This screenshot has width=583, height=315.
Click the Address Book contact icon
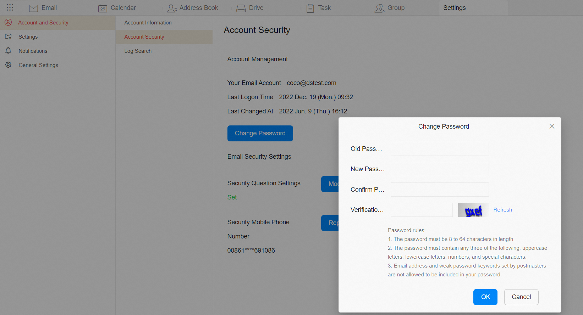tap(172, 8)
